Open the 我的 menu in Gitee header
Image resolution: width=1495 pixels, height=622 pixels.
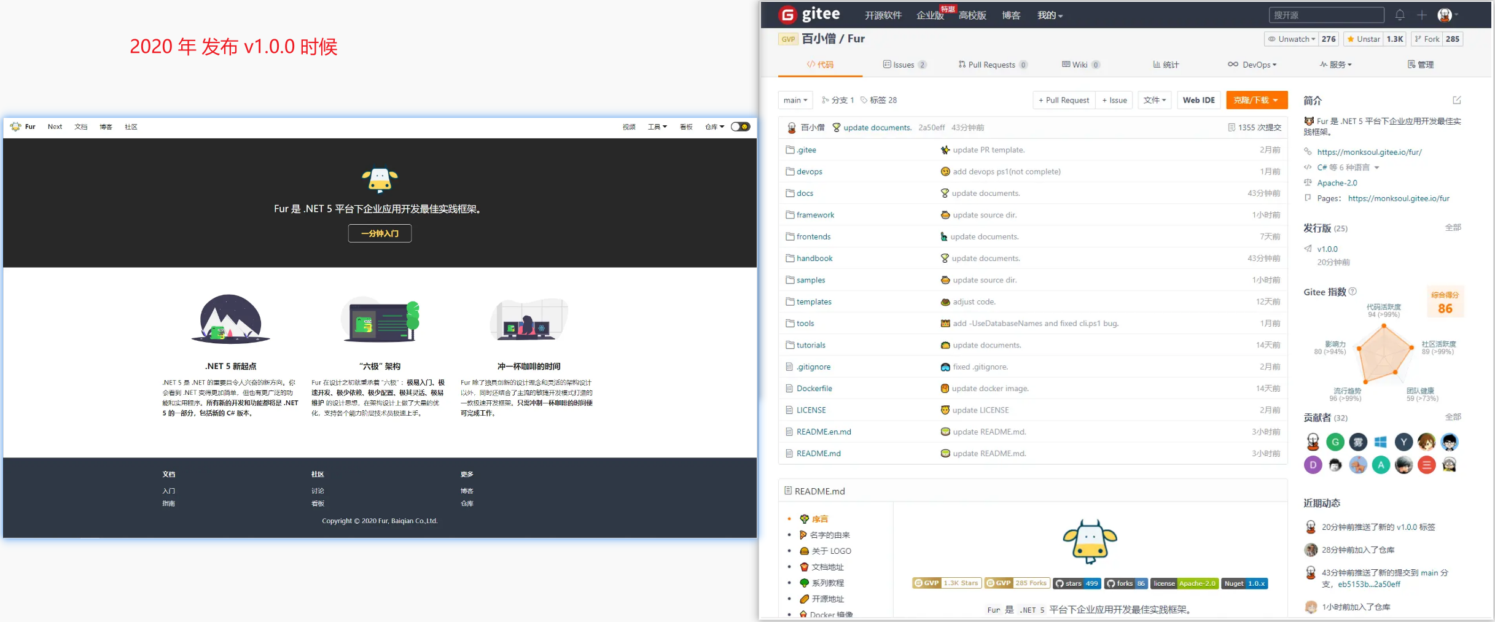[x=1050, y=15]
